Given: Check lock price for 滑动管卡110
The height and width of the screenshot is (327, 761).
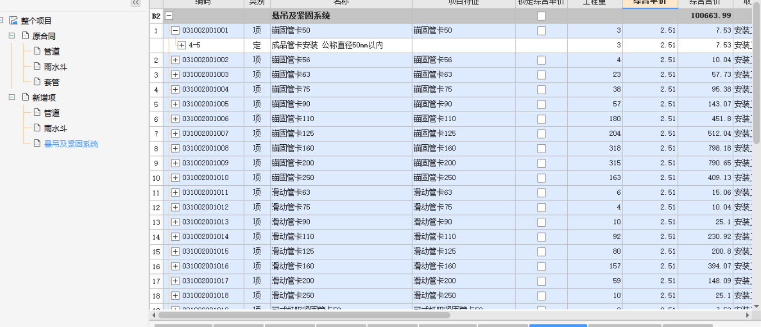Looking at the screenshot, I should tap(542, 237).
